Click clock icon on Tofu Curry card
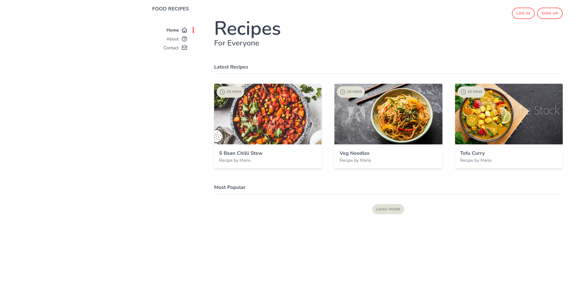 (463, 92)
